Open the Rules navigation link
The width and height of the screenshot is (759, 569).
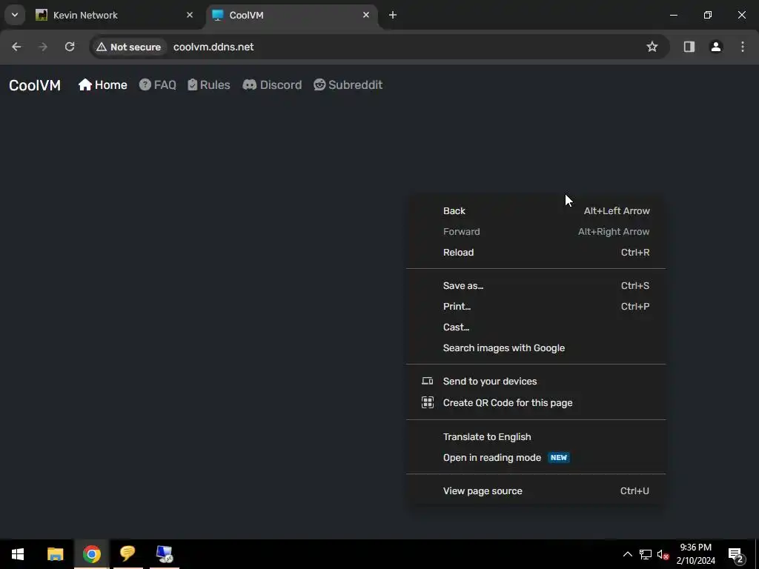(x=209, y=84)
